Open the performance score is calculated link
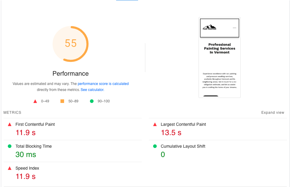This screenshot has height=187, width=290. pyautogui.click(x=103, y=84)
